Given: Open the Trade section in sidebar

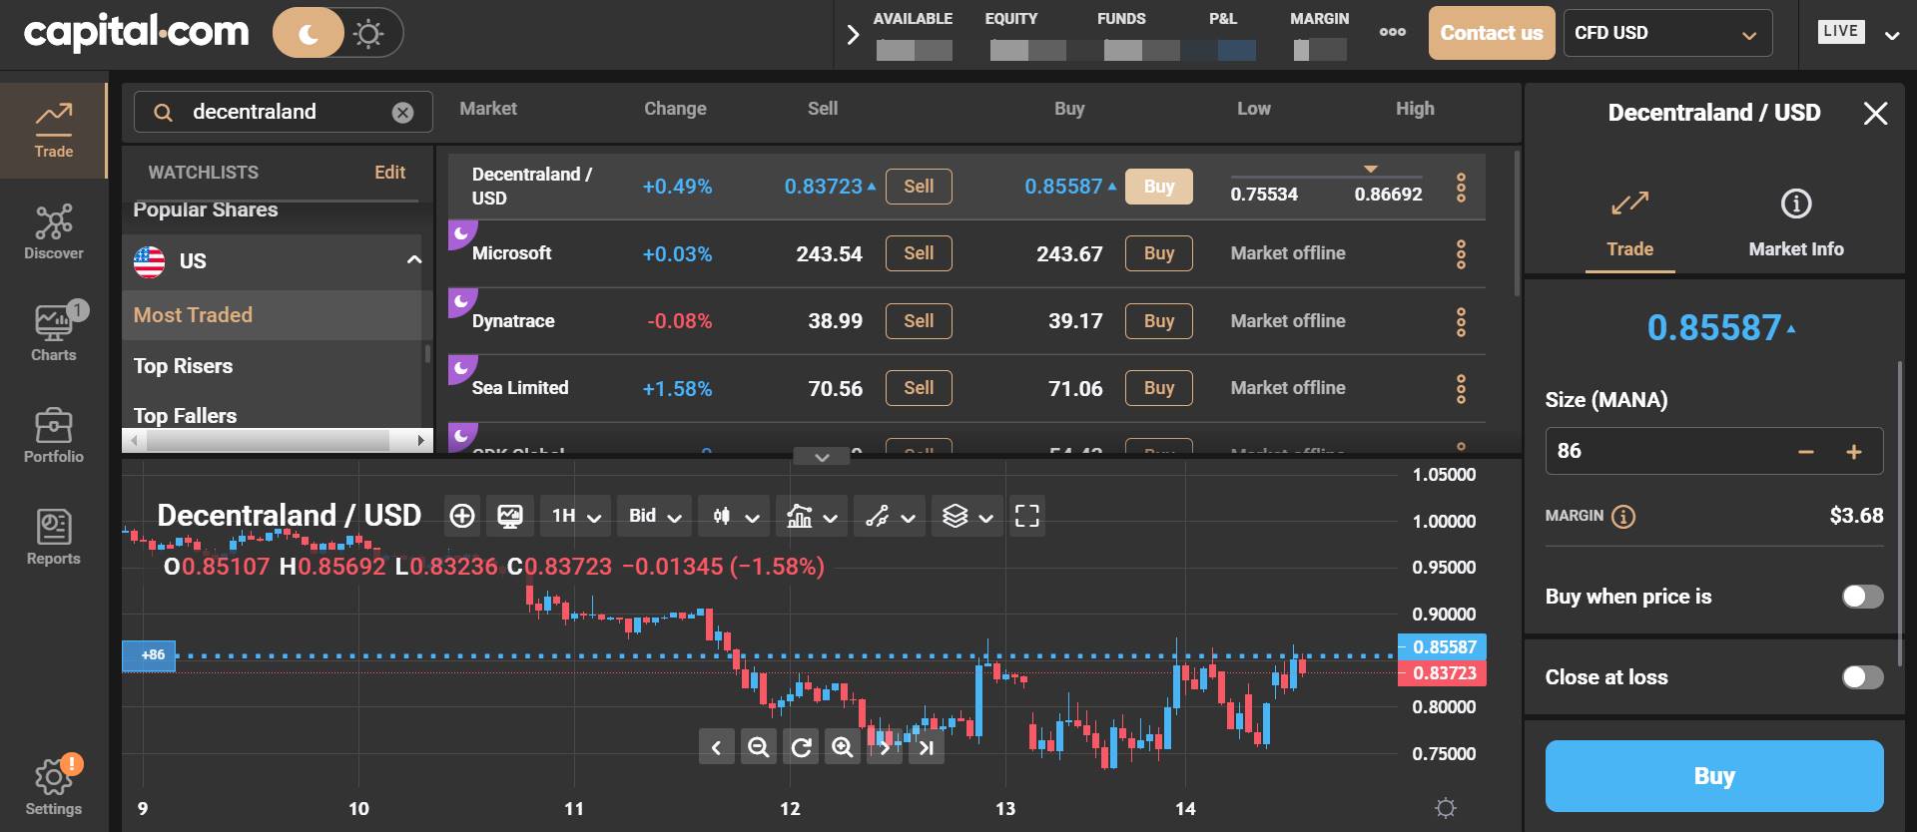Looking at the screenshot, I should point(53,131).
